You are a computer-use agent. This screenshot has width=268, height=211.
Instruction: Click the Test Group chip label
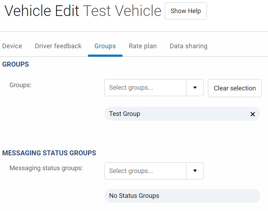point(125,114)
